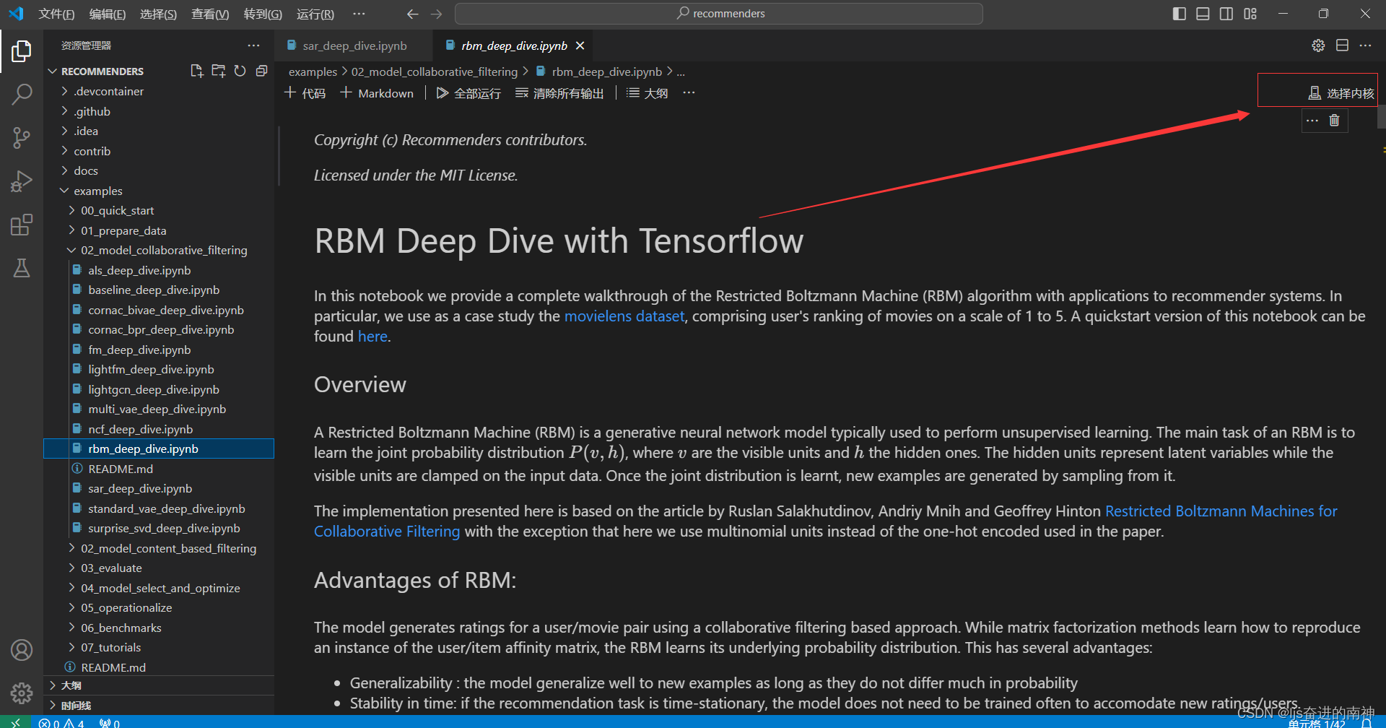
Task: Follow the 'here' quickstart link
Action: [372, 337]
